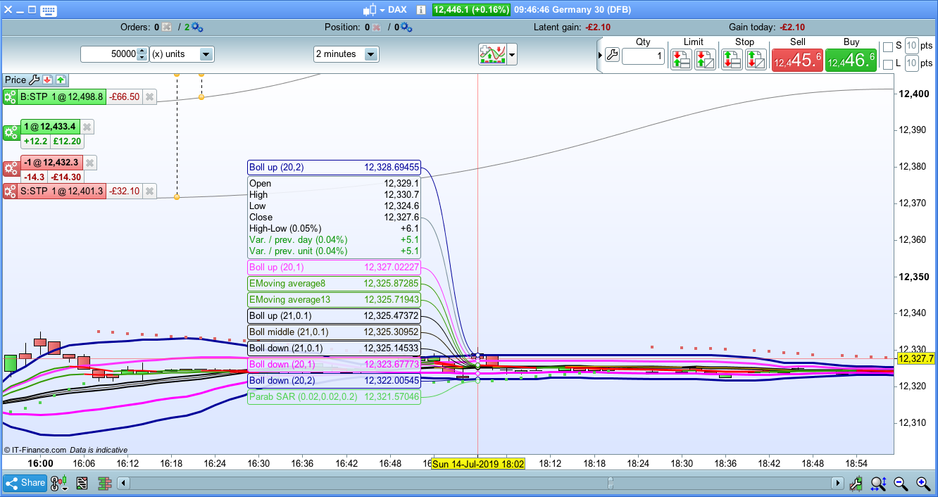
Task: Open the orders settings gear icon
Action: click(x=196, y=27)
